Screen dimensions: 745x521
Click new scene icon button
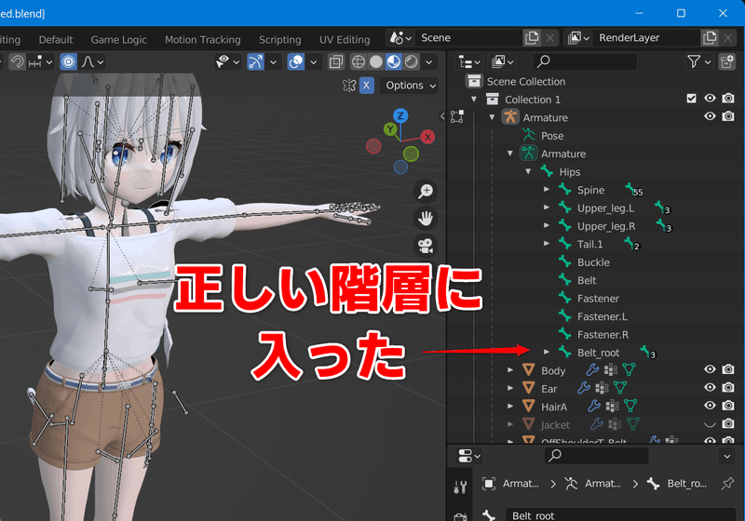[x=532, y=37]
